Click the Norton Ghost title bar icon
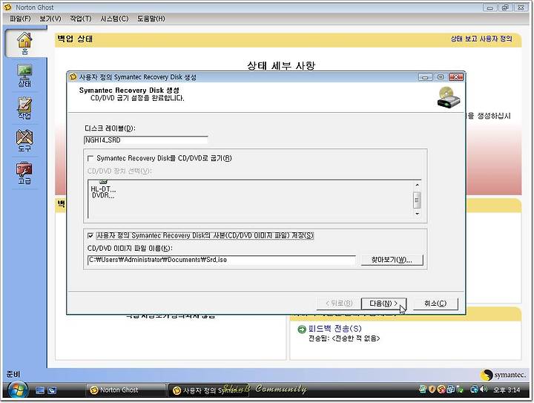Image resolution: width=534 pixels, height=403 pixels. [8, 7]
